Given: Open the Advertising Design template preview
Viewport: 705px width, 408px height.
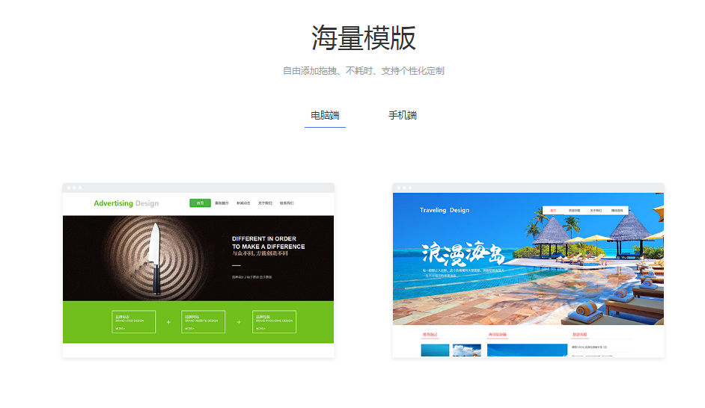Looking at the screenshot, I should point(198,271).
